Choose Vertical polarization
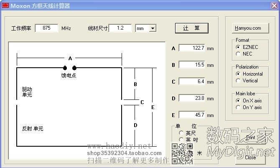Screen dimensions: 280x168 [x=238, y=81]
